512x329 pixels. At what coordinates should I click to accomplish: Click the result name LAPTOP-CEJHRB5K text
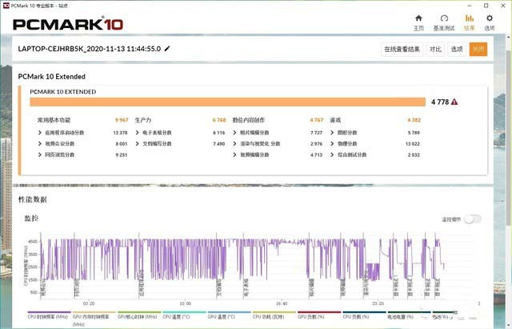89,49
